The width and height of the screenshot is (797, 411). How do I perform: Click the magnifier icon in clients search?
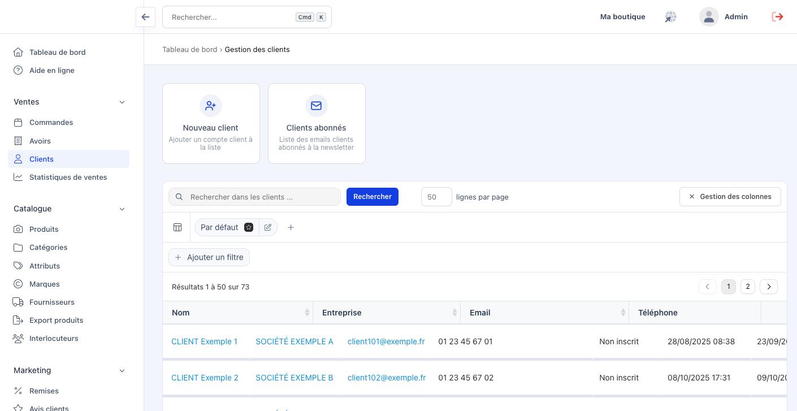point(179,197)
